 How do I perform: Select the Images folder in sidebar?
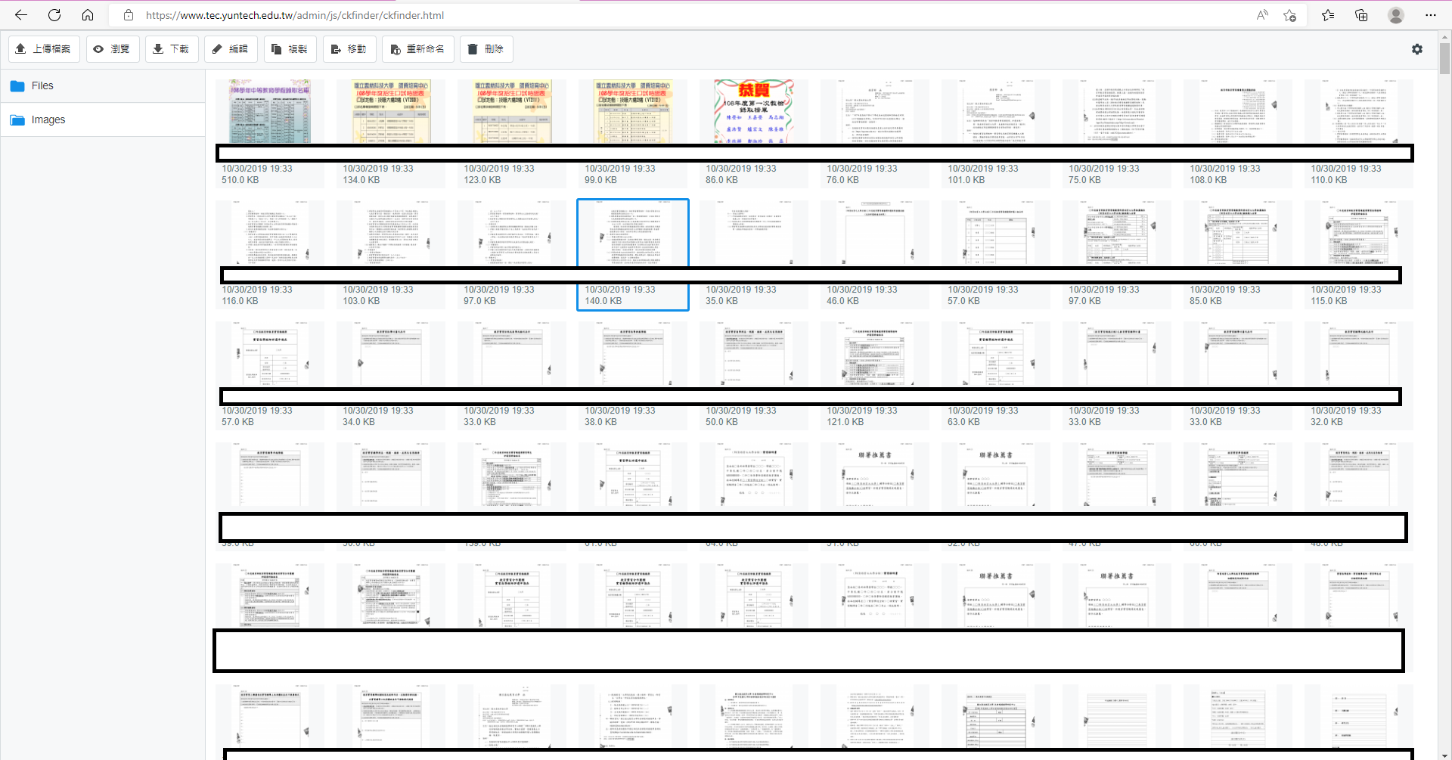(x=102, y=119)
